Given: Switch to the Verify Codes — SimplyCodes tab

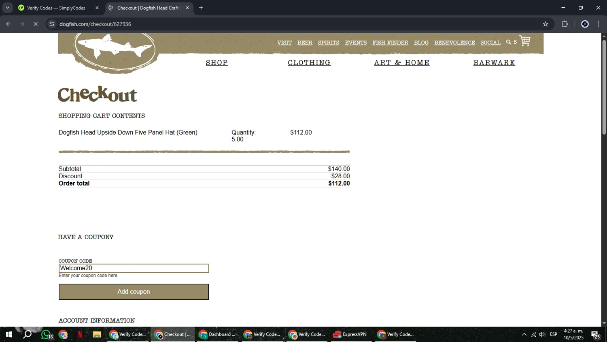Looking at the screenshot, I should tap(56, 8).
